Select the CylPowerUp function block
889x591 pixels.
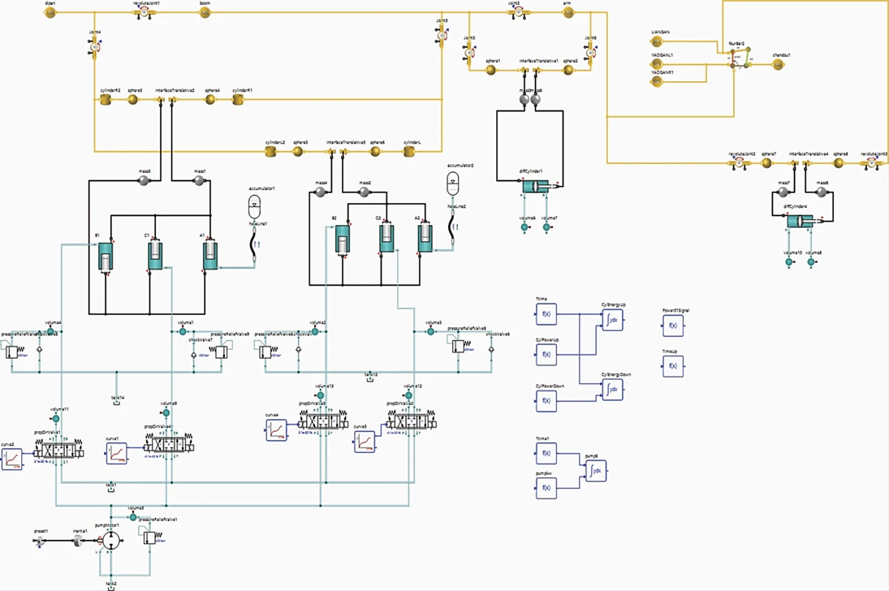click(546, 355)
